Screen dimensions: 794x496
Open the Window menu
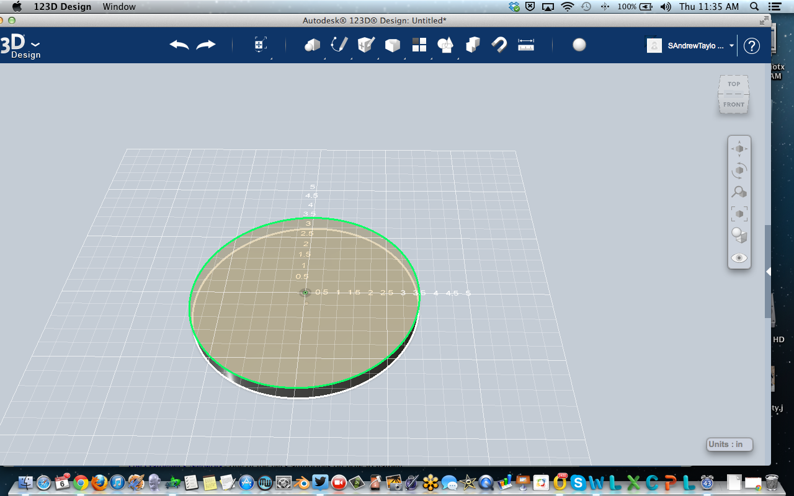(x=119, y=7)
